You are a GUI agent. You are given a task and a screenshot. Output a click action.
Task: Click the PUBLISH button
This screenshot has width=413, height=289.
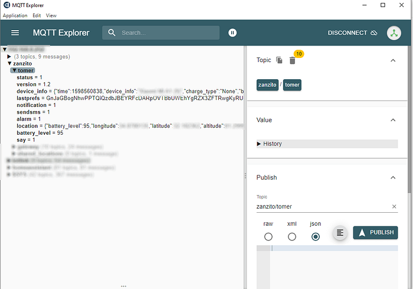point(375,232)
